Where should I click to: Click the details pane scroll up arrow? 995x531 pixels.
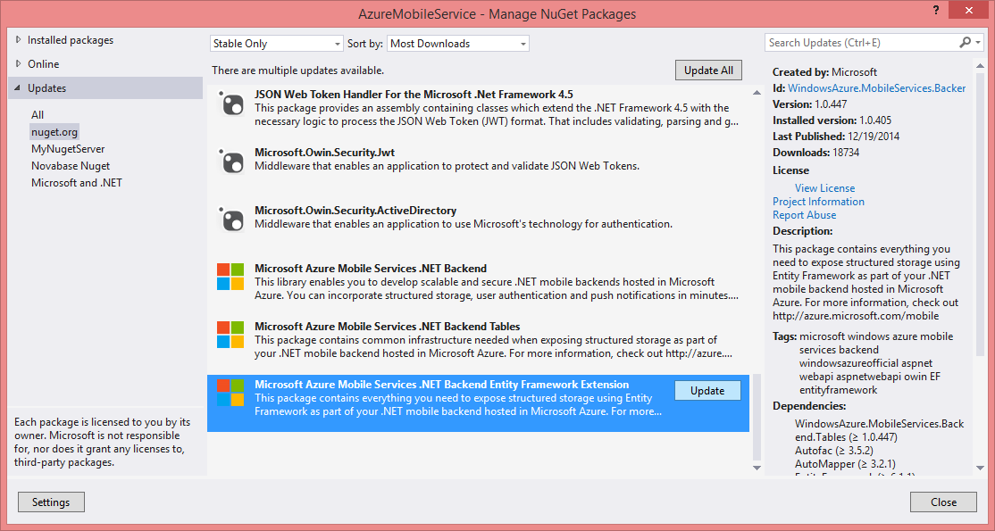click(x=980, y=67)
